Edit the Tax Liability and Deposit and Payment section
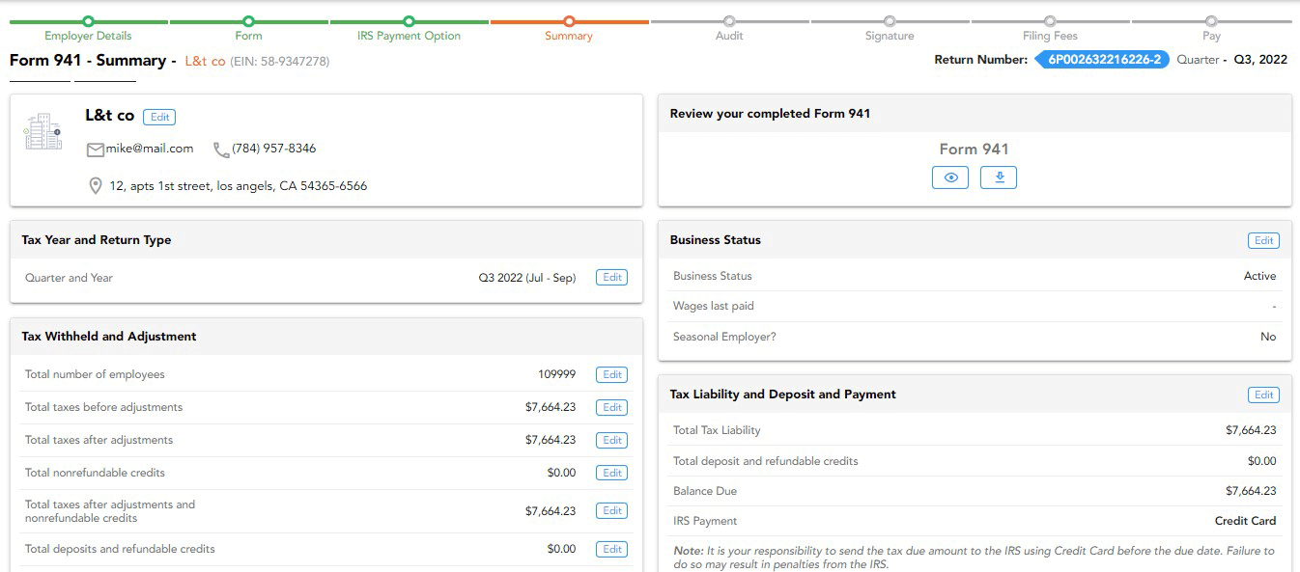The height and width of the screenshot is (572, 1300). coord(1262,395)
